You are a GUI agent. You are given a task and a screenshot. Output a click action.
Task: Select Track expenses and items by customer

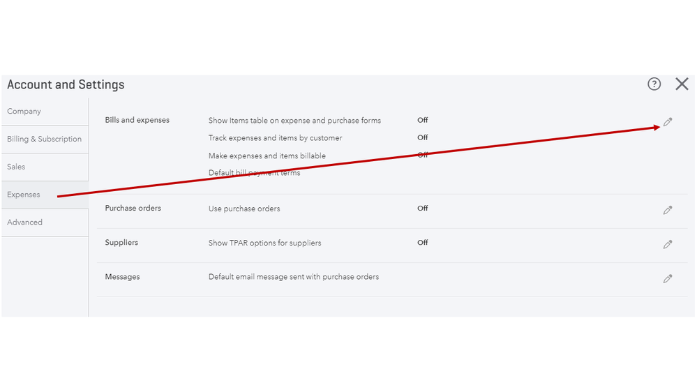coord(275,138)
